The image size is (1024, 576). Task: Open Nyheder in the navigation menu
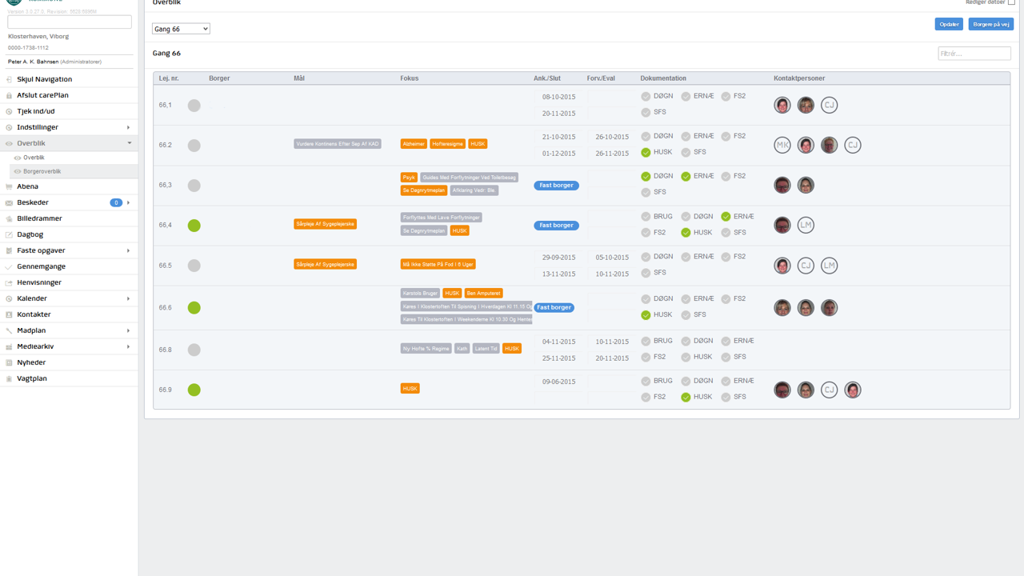69,362
